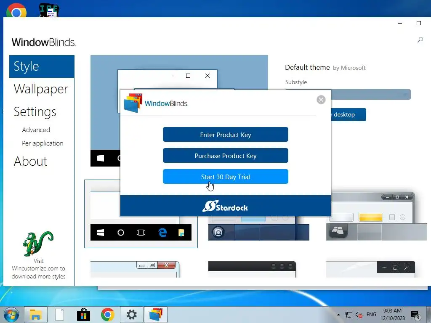Click the Enter Product Key button
The image size is (431, 323).
[x=226, y=135]
